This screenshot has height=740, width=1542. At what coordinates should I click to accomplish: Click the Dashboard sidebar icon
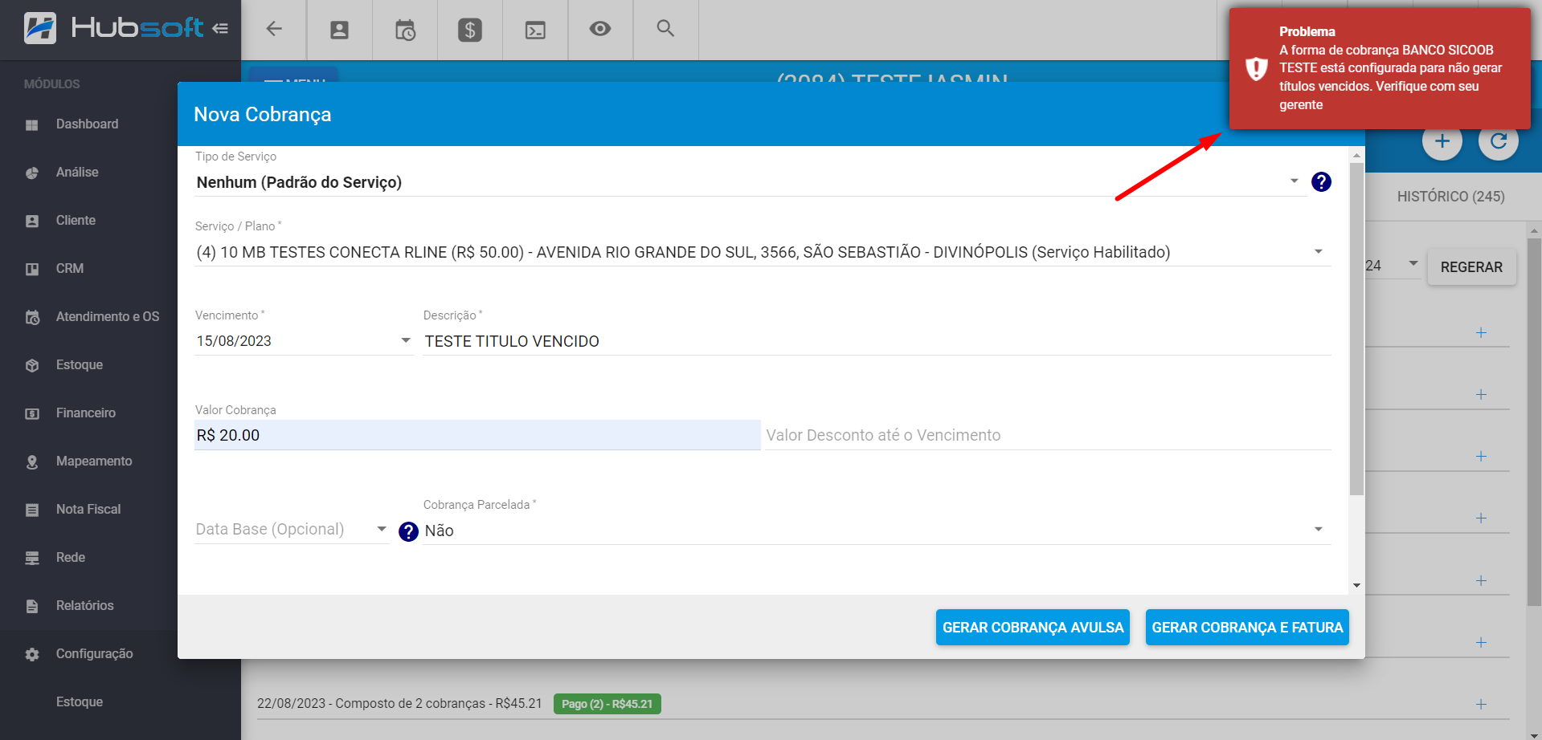(x=32, y=124)
